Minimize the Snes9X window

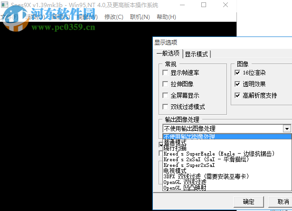(x=182, y=5)
